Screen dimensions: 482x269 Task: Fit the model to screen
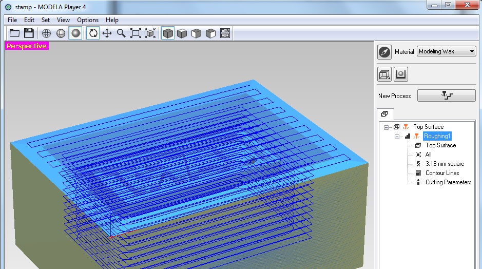(136, 33)
